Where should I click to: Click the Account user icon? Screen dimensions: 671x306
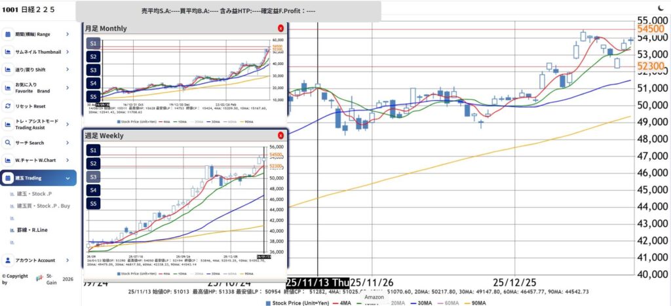click(8, 260)
